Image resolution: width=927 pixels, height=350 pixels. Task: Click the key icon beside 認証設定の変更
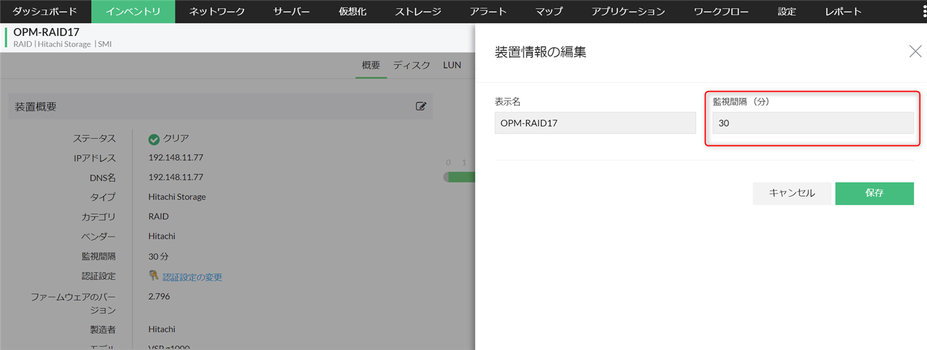153,275
